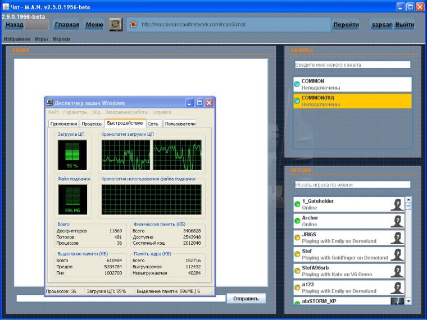Open Завершение работы menu

click(126, 112)
